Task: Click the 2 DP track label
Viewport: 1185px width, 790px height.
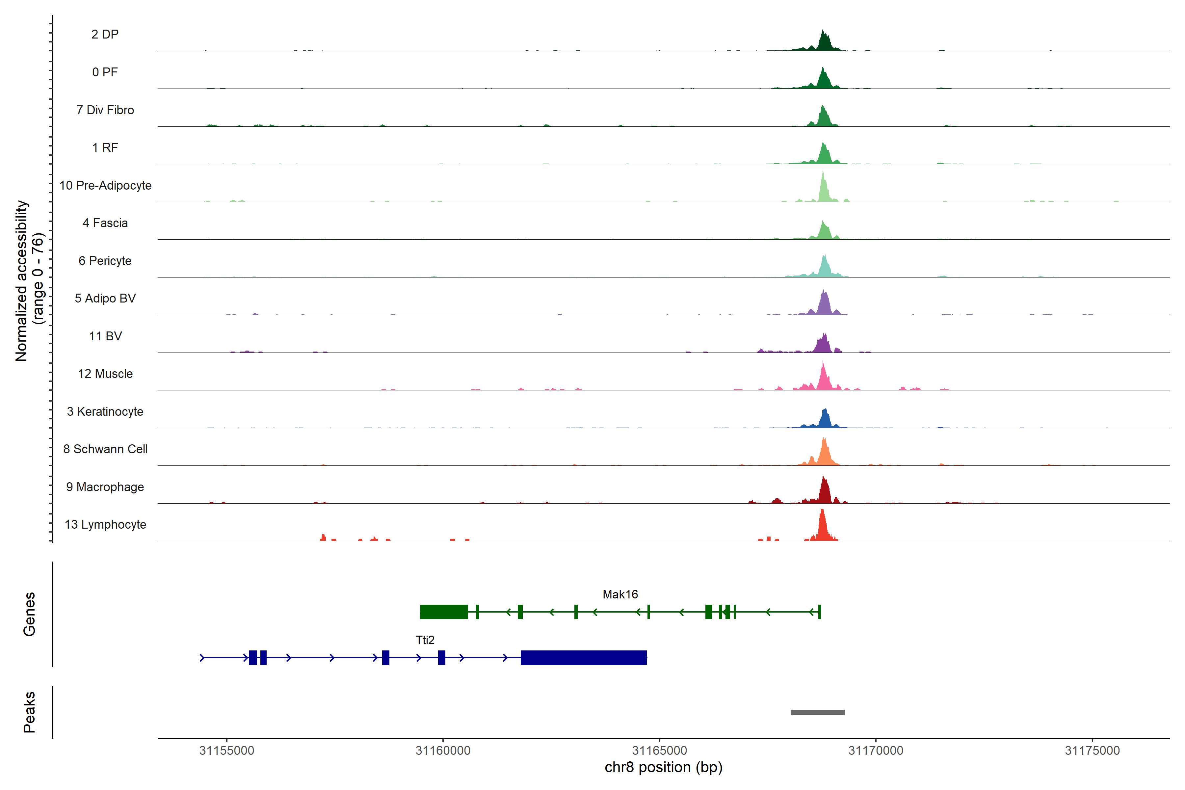Action: click(x=105, y=34)
